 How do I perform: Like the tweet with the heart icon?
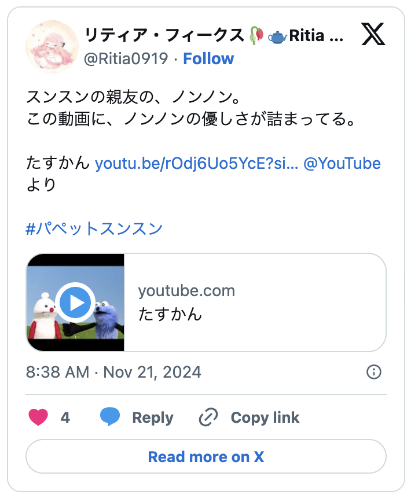click(38, 417)
